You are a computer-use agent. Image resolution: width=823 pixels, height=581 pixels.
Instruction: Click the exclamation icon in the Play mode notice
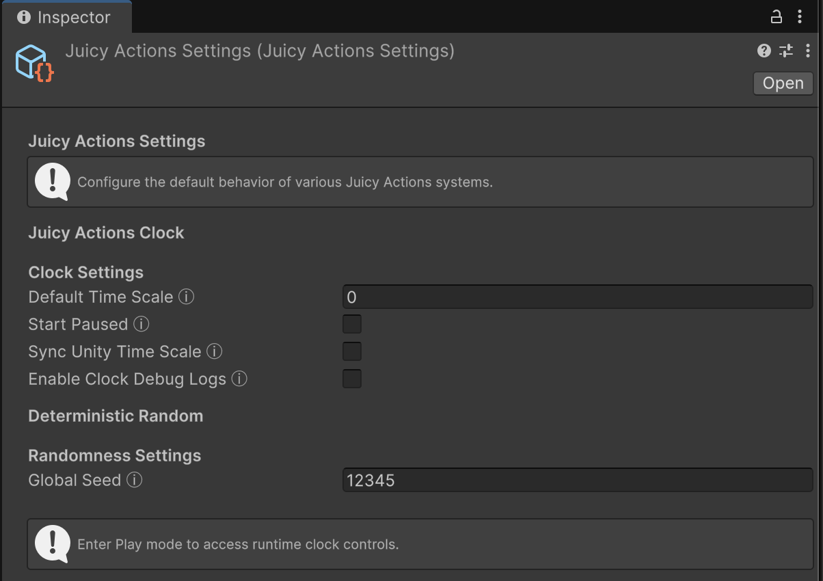click(52, 543)
